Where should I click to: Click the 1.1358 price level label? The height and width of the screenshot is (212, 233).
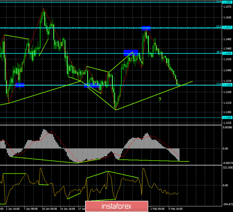tap(227, 85)
